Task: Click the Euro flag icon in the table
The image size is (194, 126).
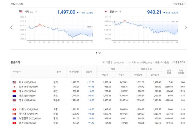Action: (x=14, y=95)
